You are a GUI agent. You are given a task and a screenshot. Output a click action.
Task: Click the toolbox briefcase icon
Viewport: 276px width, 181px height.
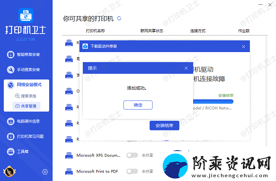tap(11, 152)
